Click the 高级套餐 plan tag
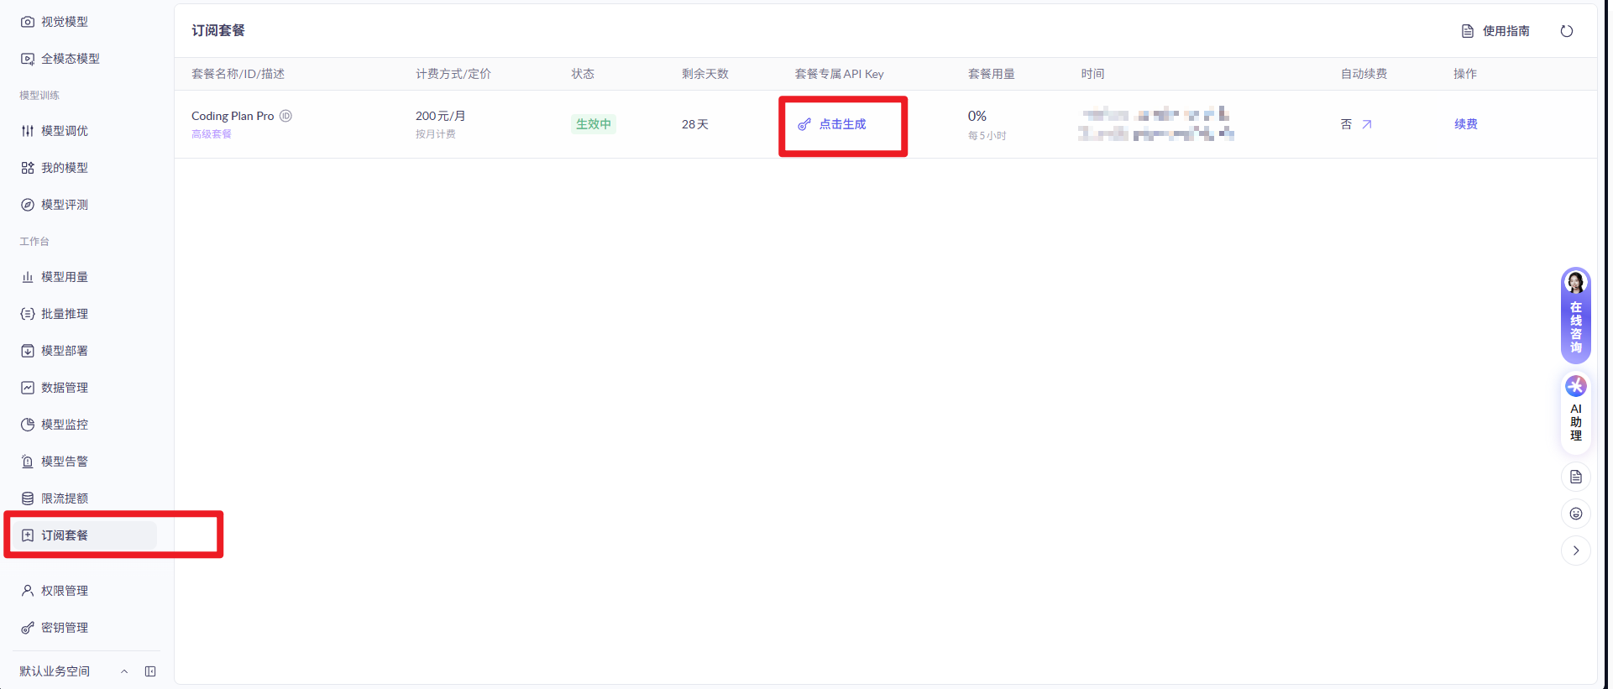Viewport: 1613px width, 689px height. pyautogui.click(x=212, y=134)
